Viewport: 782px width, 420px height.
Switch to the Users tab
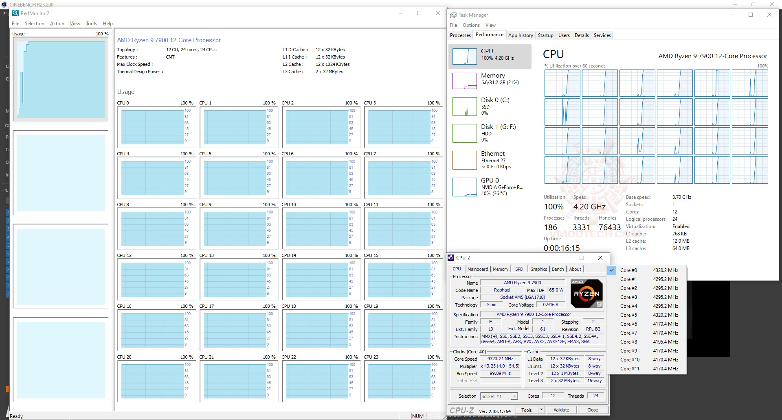coord(564,35)
